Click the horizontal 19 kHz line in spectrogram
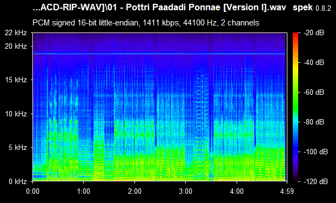The height and width of the screenshot is (203, 336). tap(159, 54)
